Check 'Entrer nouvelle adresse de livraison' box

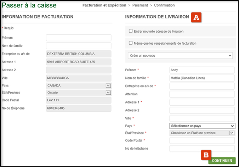(131, 31)
